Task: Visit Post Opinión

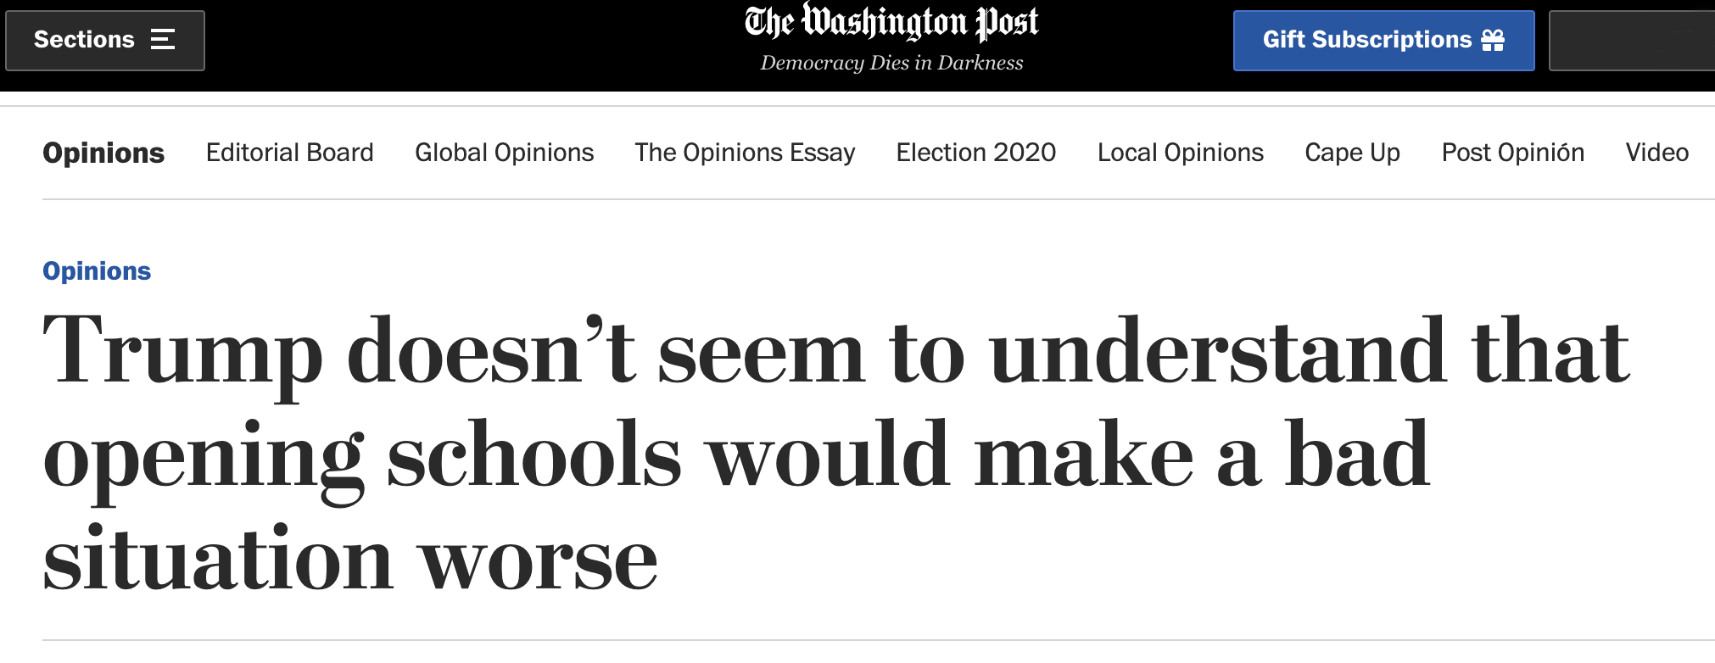Action: 1512,153
